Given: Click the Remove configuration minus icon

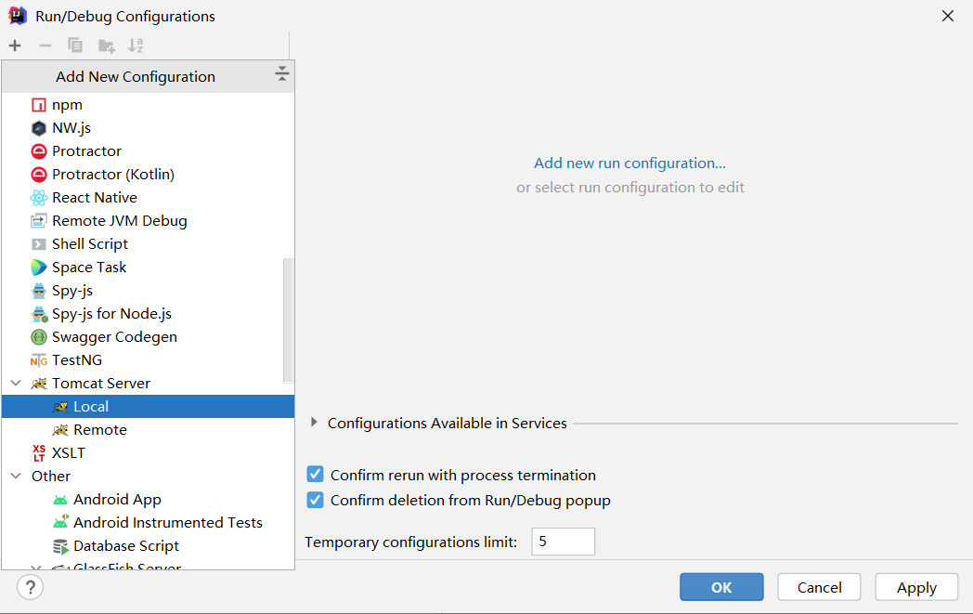Looking at the screenshot, I should click(45, 46).
